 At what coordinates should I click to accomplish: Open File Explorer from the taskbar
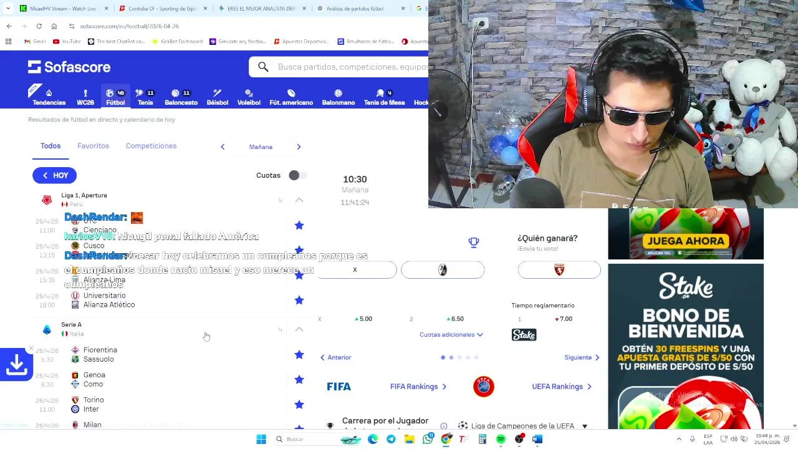tap(409, 439)
